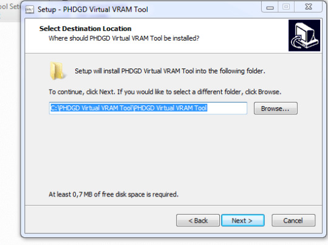The width and height of the screenshot is (328, 245).
Task: Proceed with the Next > button
Action: point(242,220)
